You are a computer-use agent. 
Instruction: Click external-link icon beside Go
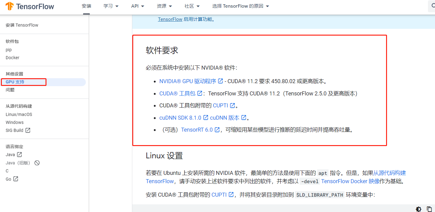click(x=15, y=179)
